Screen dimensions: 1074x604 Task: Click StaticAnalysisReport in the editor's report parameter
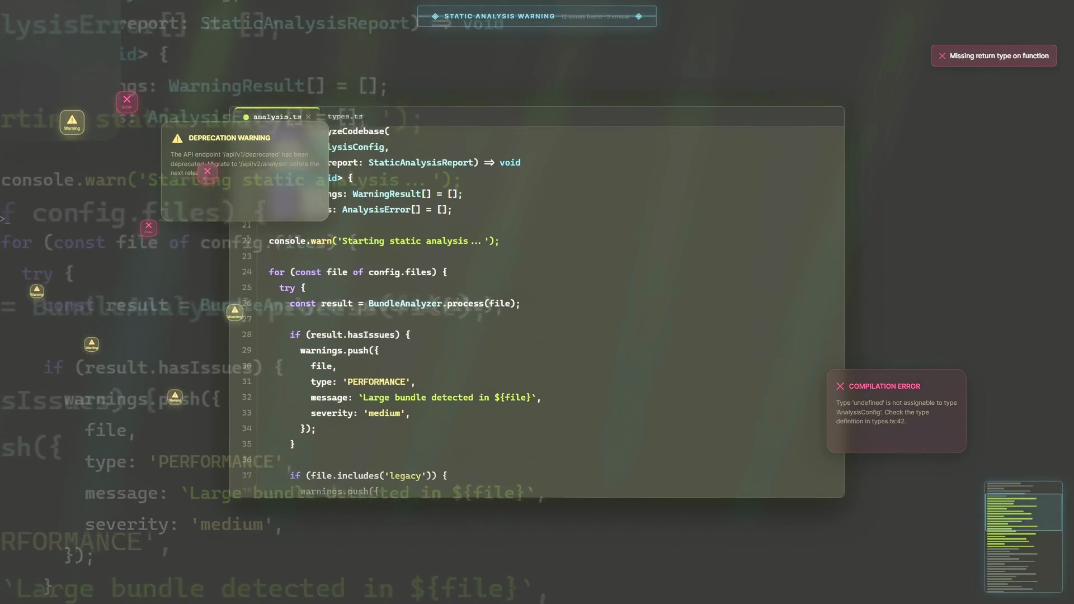tap(421, 163)
